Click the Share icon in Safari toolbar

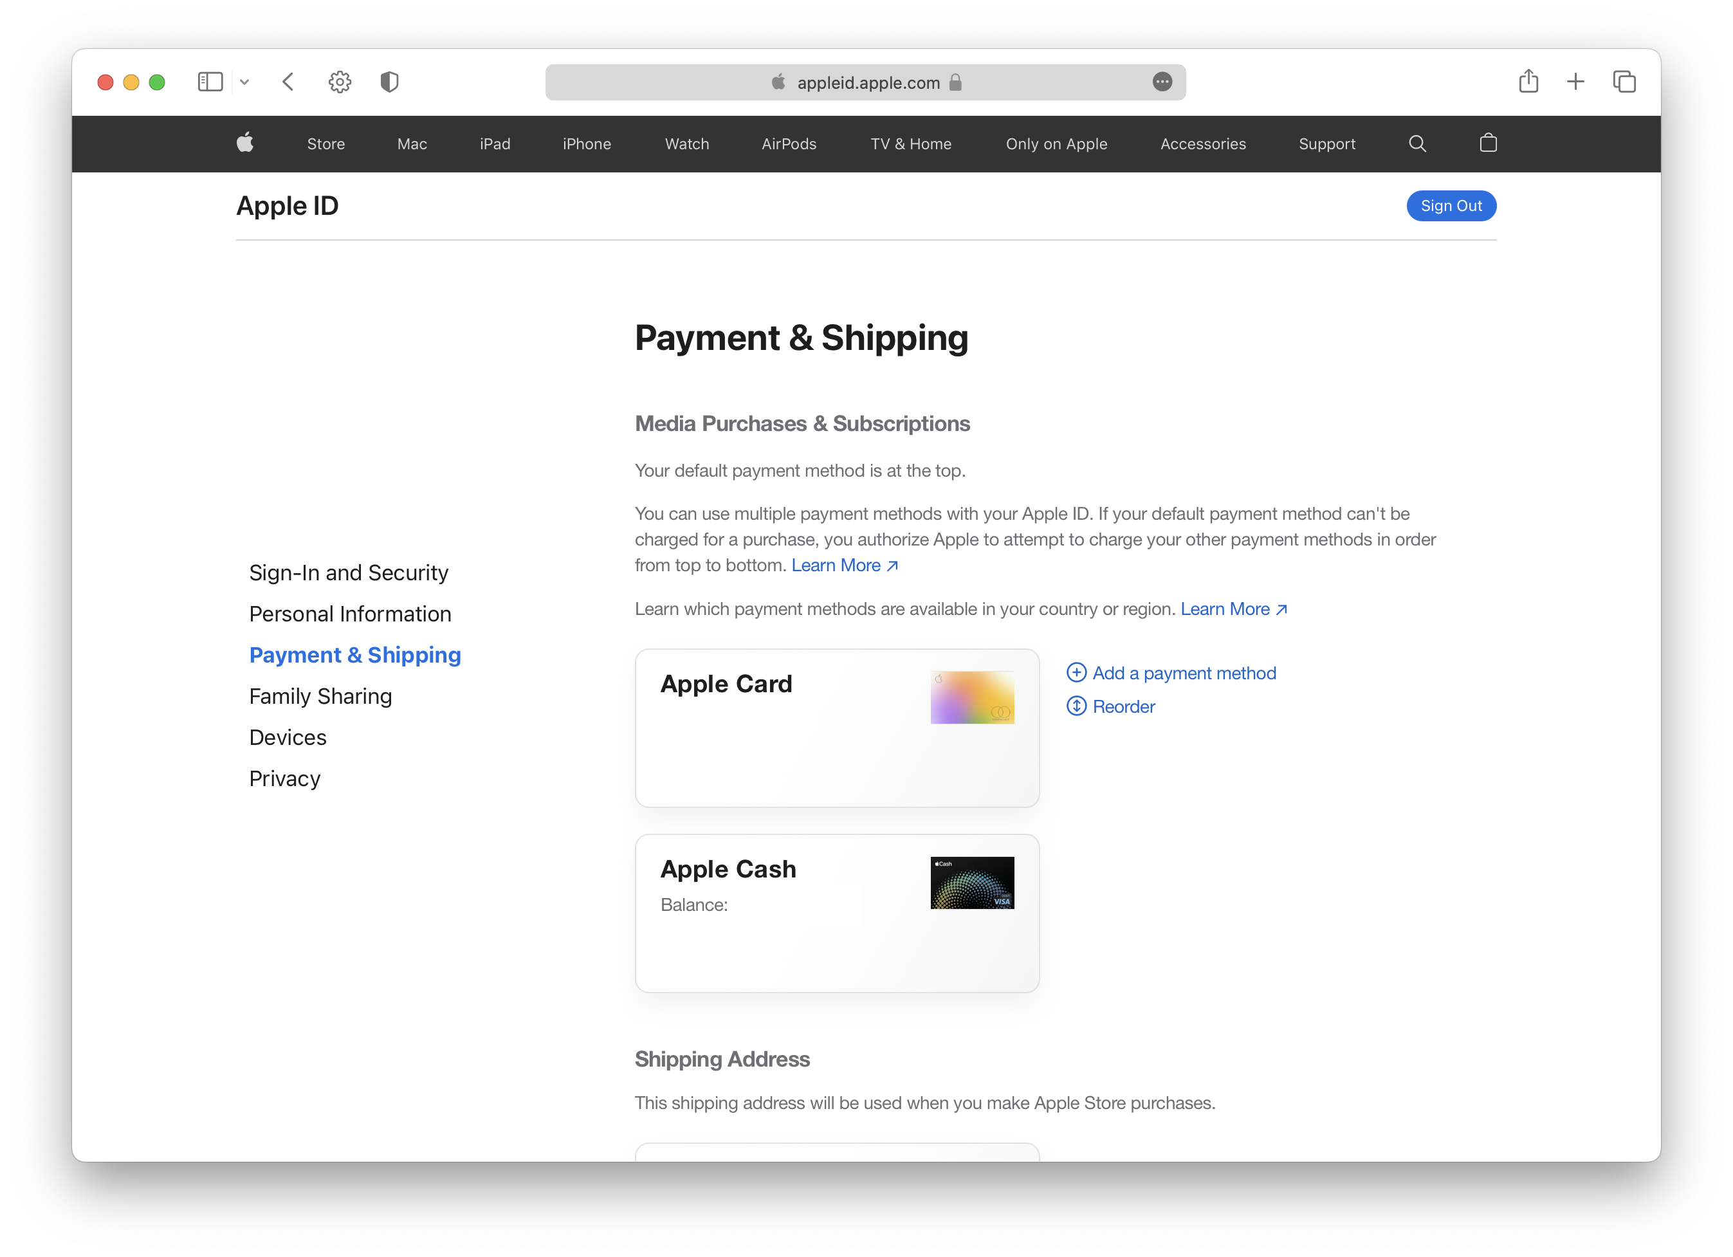pyautogui.click(x=1528, y=81)
